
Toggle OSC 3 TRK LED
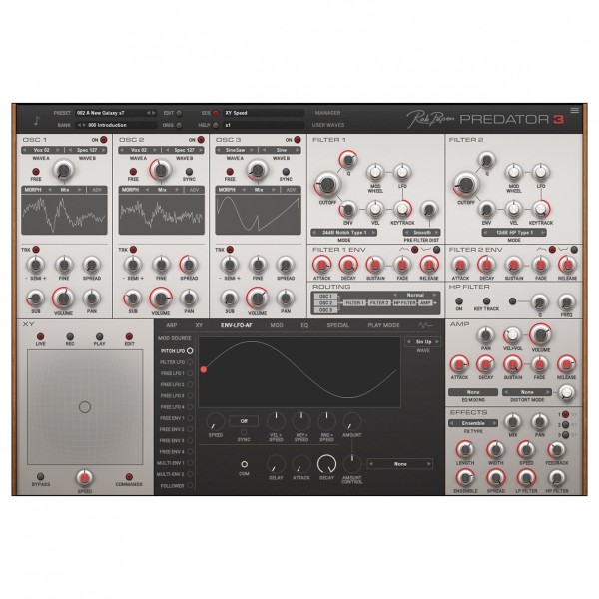(230, 250)
